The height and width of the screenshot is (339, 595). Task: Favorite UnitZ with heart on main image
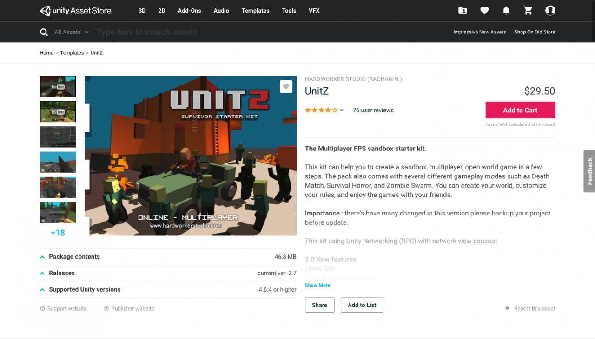click(286, 86)
